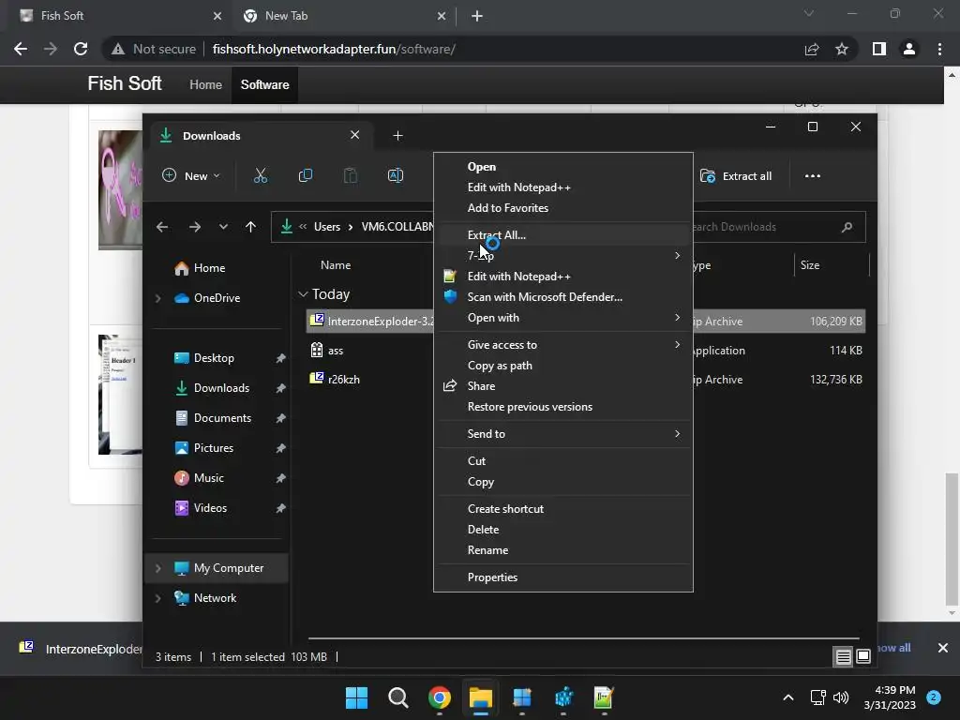Open Windows taskbar Search
This screenshot has width=960, height=720.
tap(397, 697)
